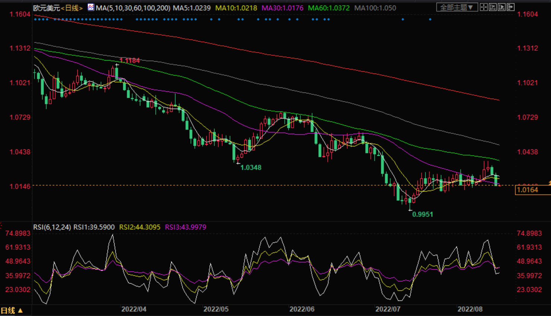Click the 欧元美元 symbol name
Viewport: 551px width, 316px height.
47,8
